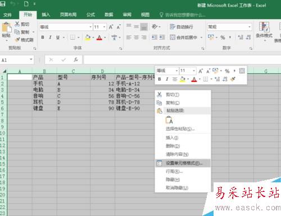This screenshot has height=216, width=281.
Task: Click the Insert Function fx icon
Action: [x=76, y=60]
